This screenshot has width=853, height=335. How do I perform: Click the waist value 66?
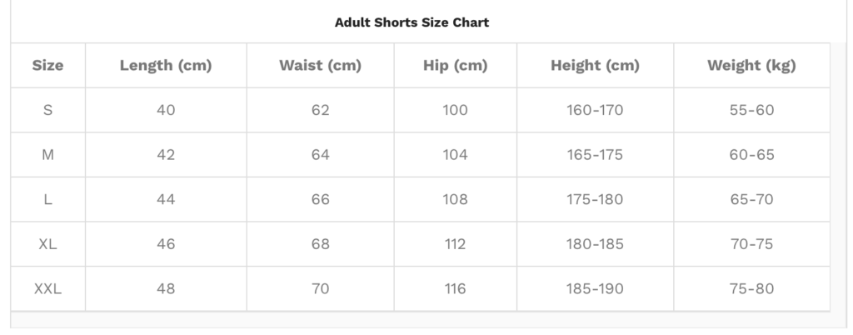320,200
